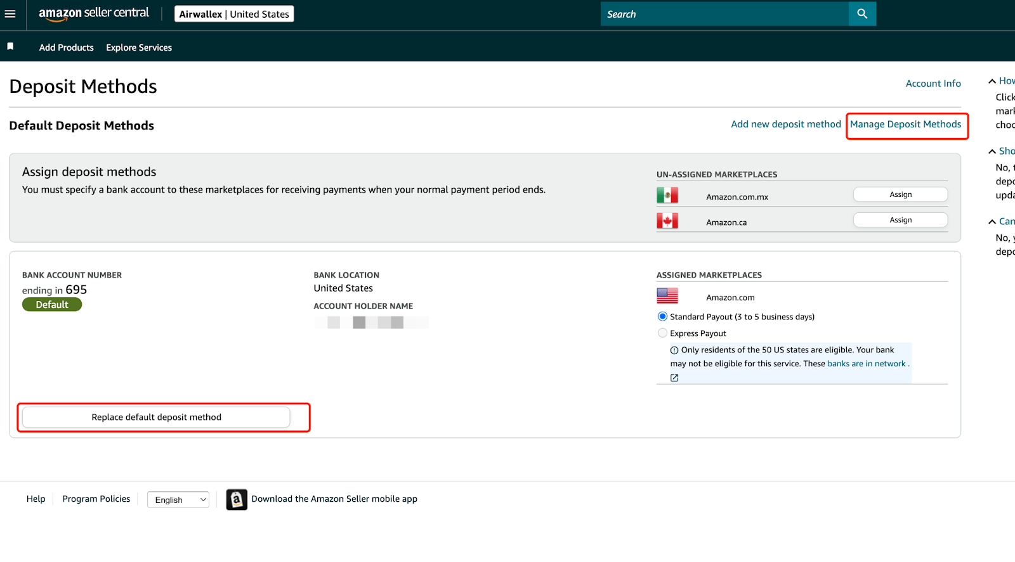Select Express Payout radio option
Image resolution: width=1015 pixels, height=562 pixels.
[x=663, y=333]
